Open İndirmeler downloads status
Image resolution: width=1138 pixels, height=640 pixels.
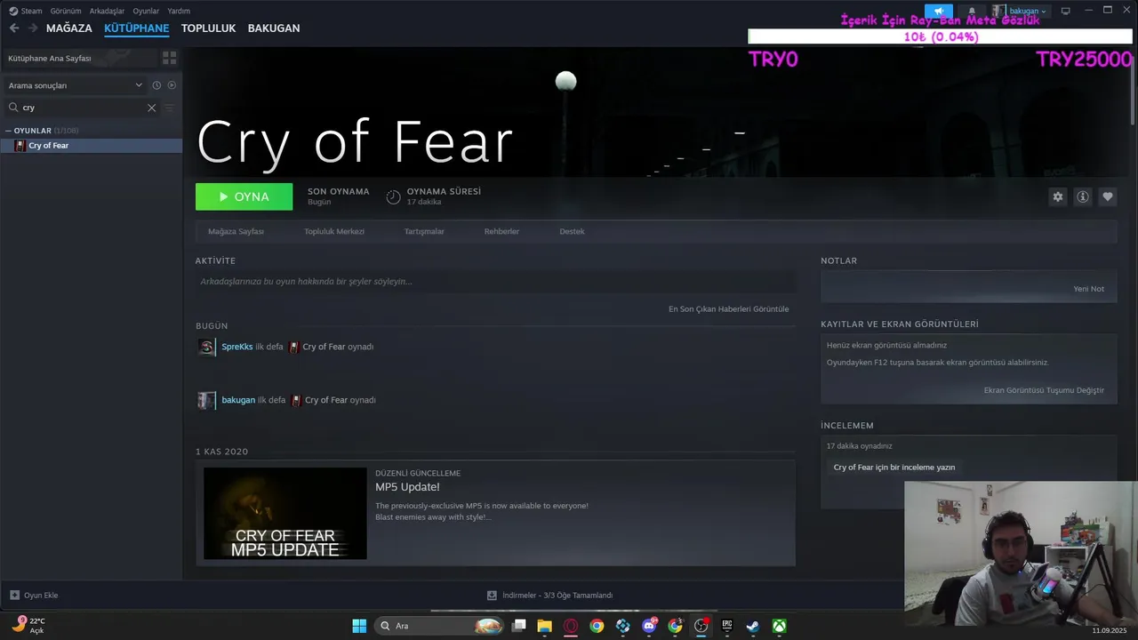pyautogui.click(x=549, y=596)
